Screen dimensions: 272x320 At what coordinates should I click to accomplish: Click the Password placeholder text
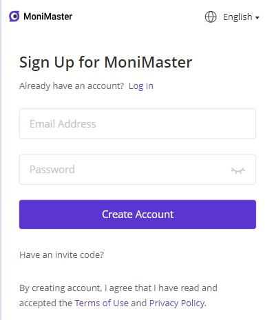click(x=52, y=170)
